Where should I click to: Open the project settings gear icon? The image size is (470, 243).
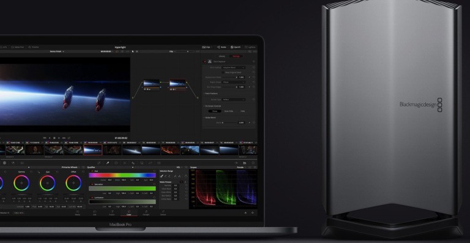(252, 213)
